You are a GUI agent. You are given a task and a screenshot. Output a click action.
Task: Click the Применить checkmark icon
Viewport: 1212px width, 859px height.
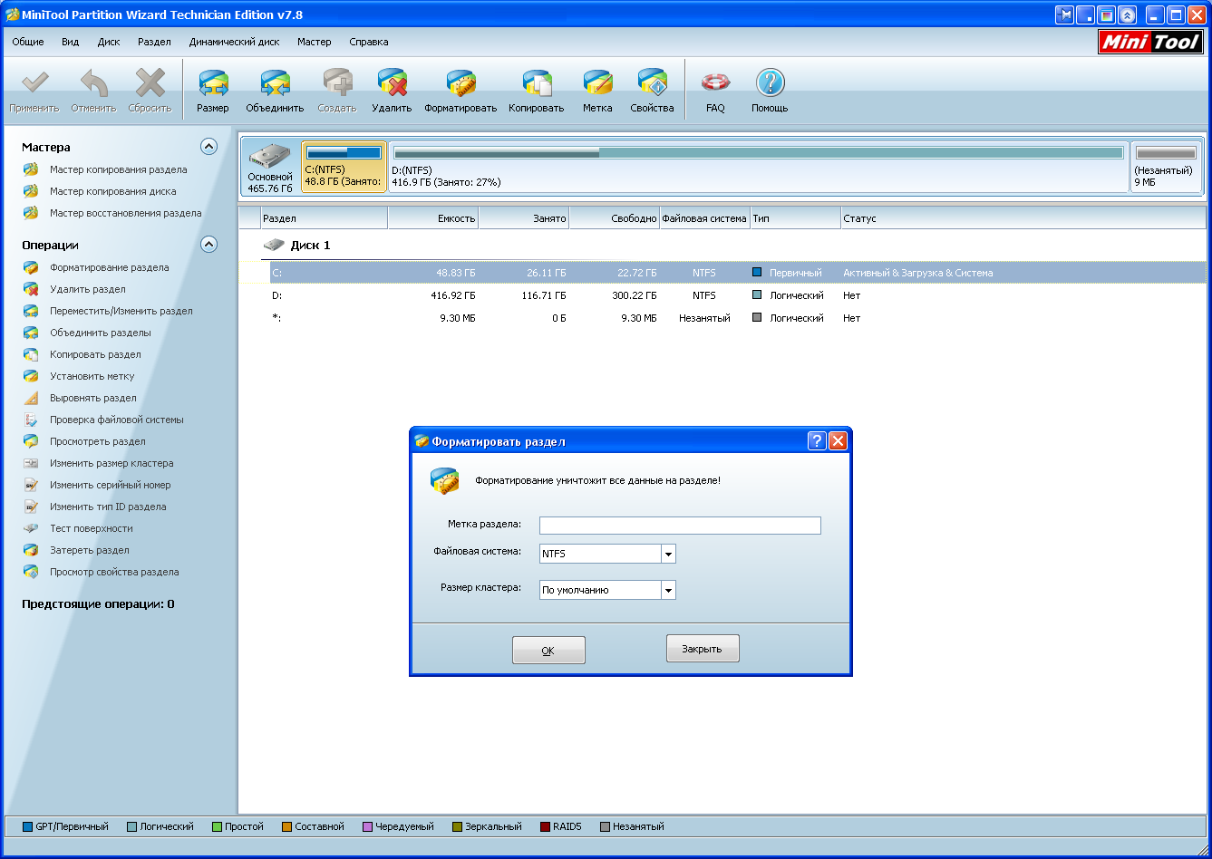point(34,83)
